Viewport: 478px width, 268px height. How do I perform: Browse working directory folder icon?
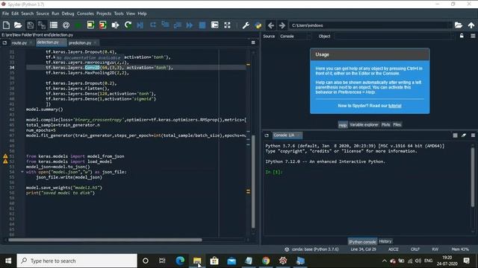[458, 25]
